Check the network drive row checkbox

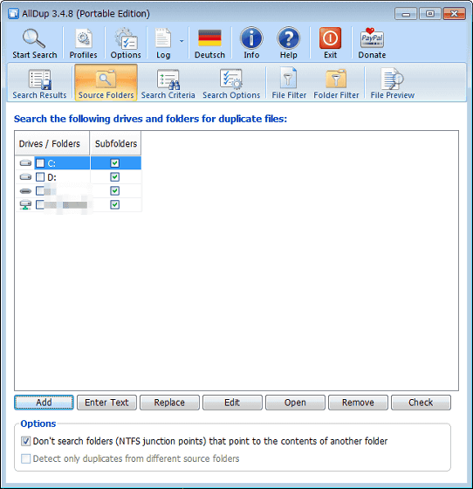click(x=40, y=204)
